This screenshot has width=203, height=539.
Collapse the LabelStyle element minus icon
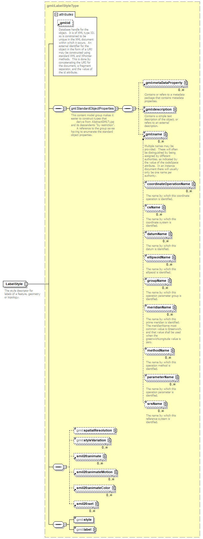26,284
